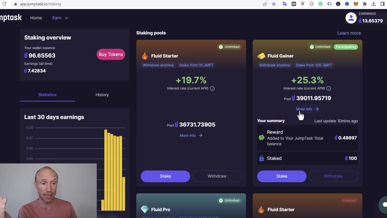Open More info for Fluid Gainer
Image resolution: width=387 pixels, height=218 pixels.
(307, 109)
